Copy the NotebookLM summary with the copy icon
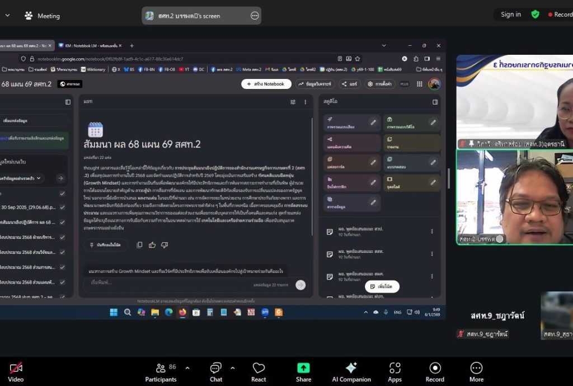This screenshot has height=386, width=573. pyautogui.click(x=139, y=245)
